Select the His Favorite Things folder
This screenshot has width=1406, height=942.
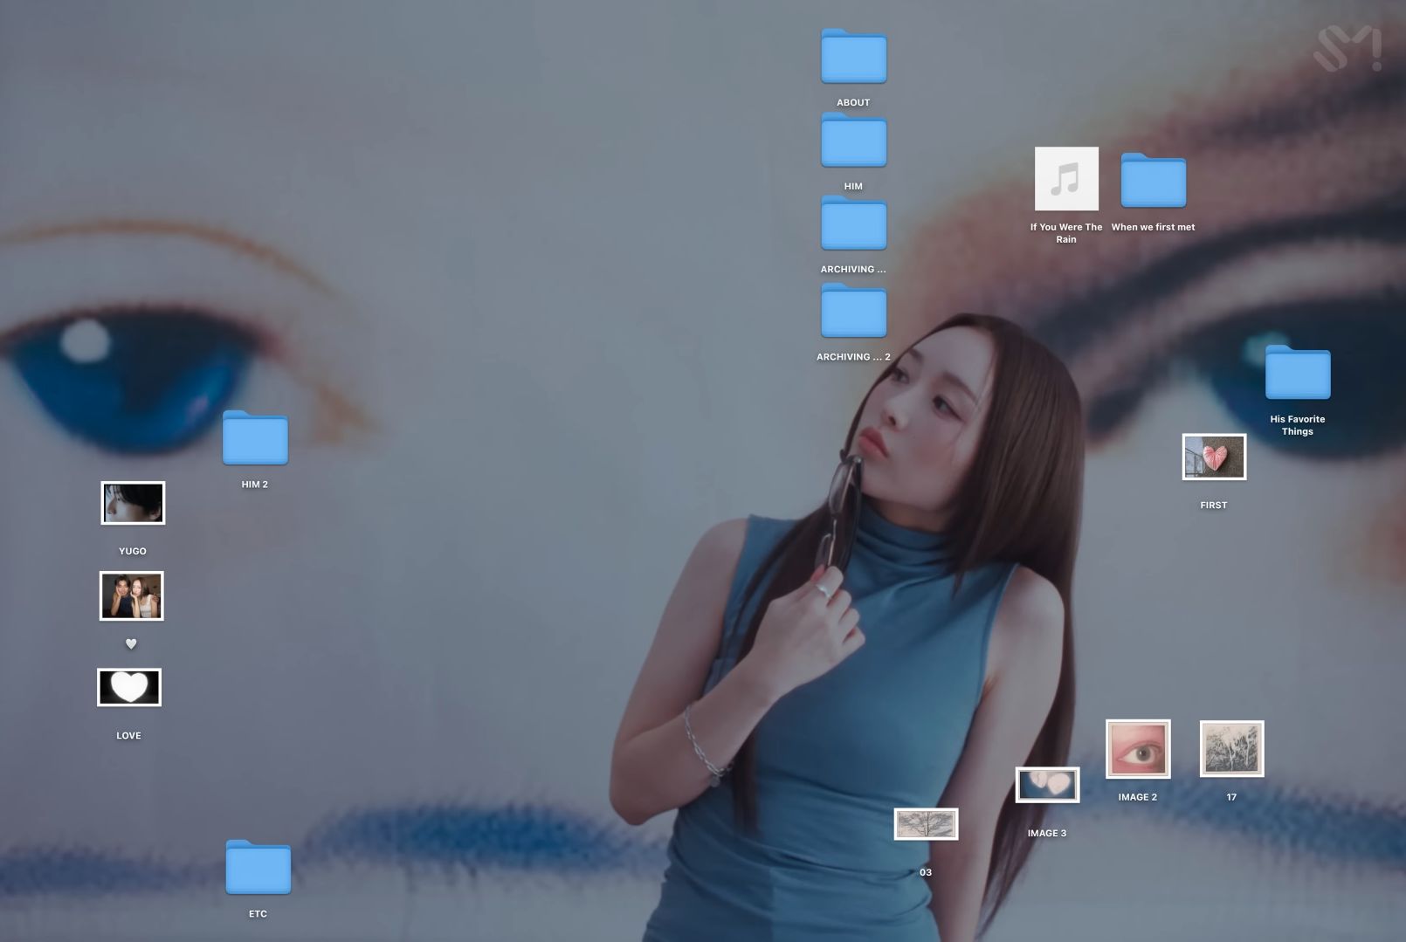[1297, 374]
